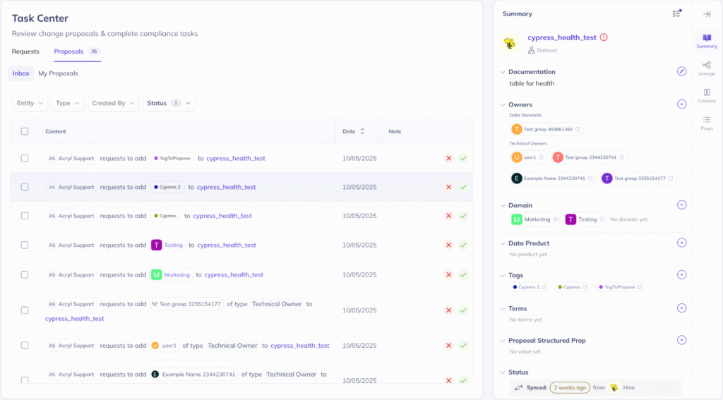This screenshot has height=400, width=723.
Task: Click the TagToPropose tag pill in the table
Action: (x=172, y=158)
